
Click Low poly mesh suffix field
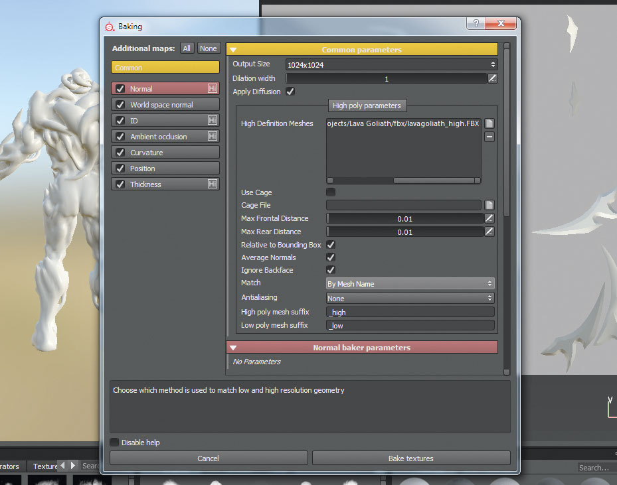coord(410,325)
